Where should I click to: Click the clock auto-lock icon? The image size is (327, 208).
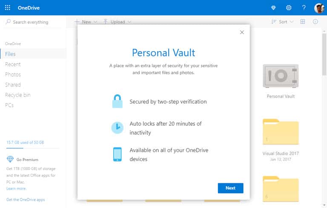click(x=118, y=127)
